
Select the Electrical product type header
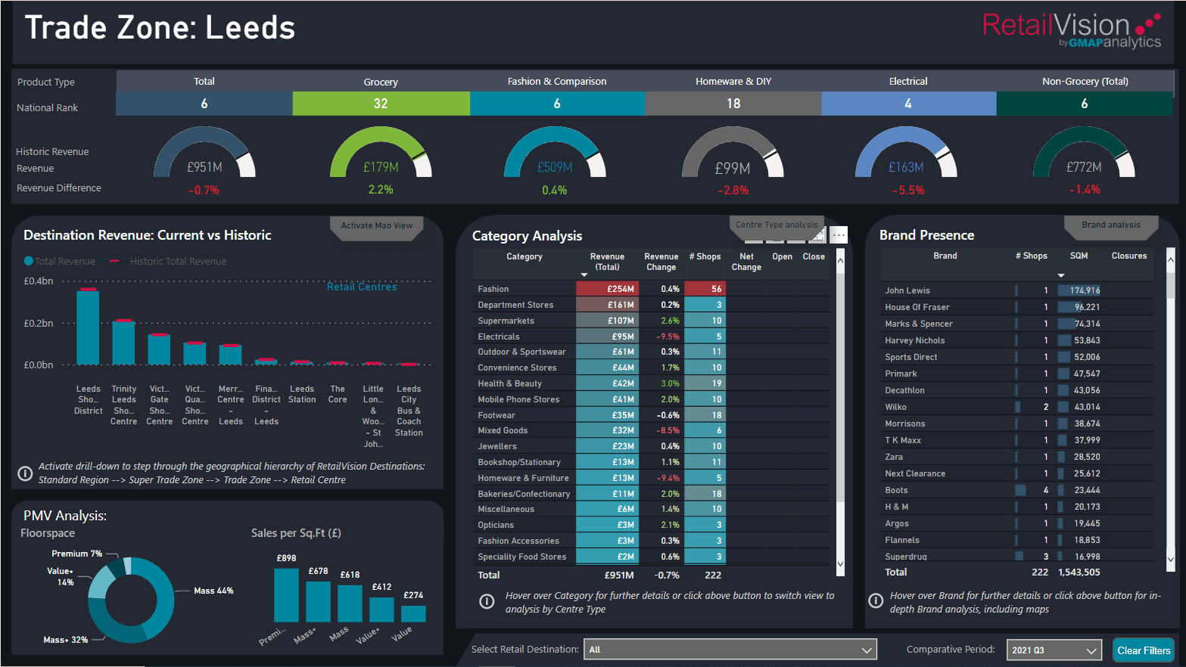[x=908, y=81]
